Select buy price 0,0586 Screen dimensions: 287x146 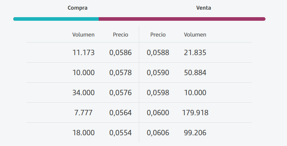pyautogui.click(x=121, y=53)
